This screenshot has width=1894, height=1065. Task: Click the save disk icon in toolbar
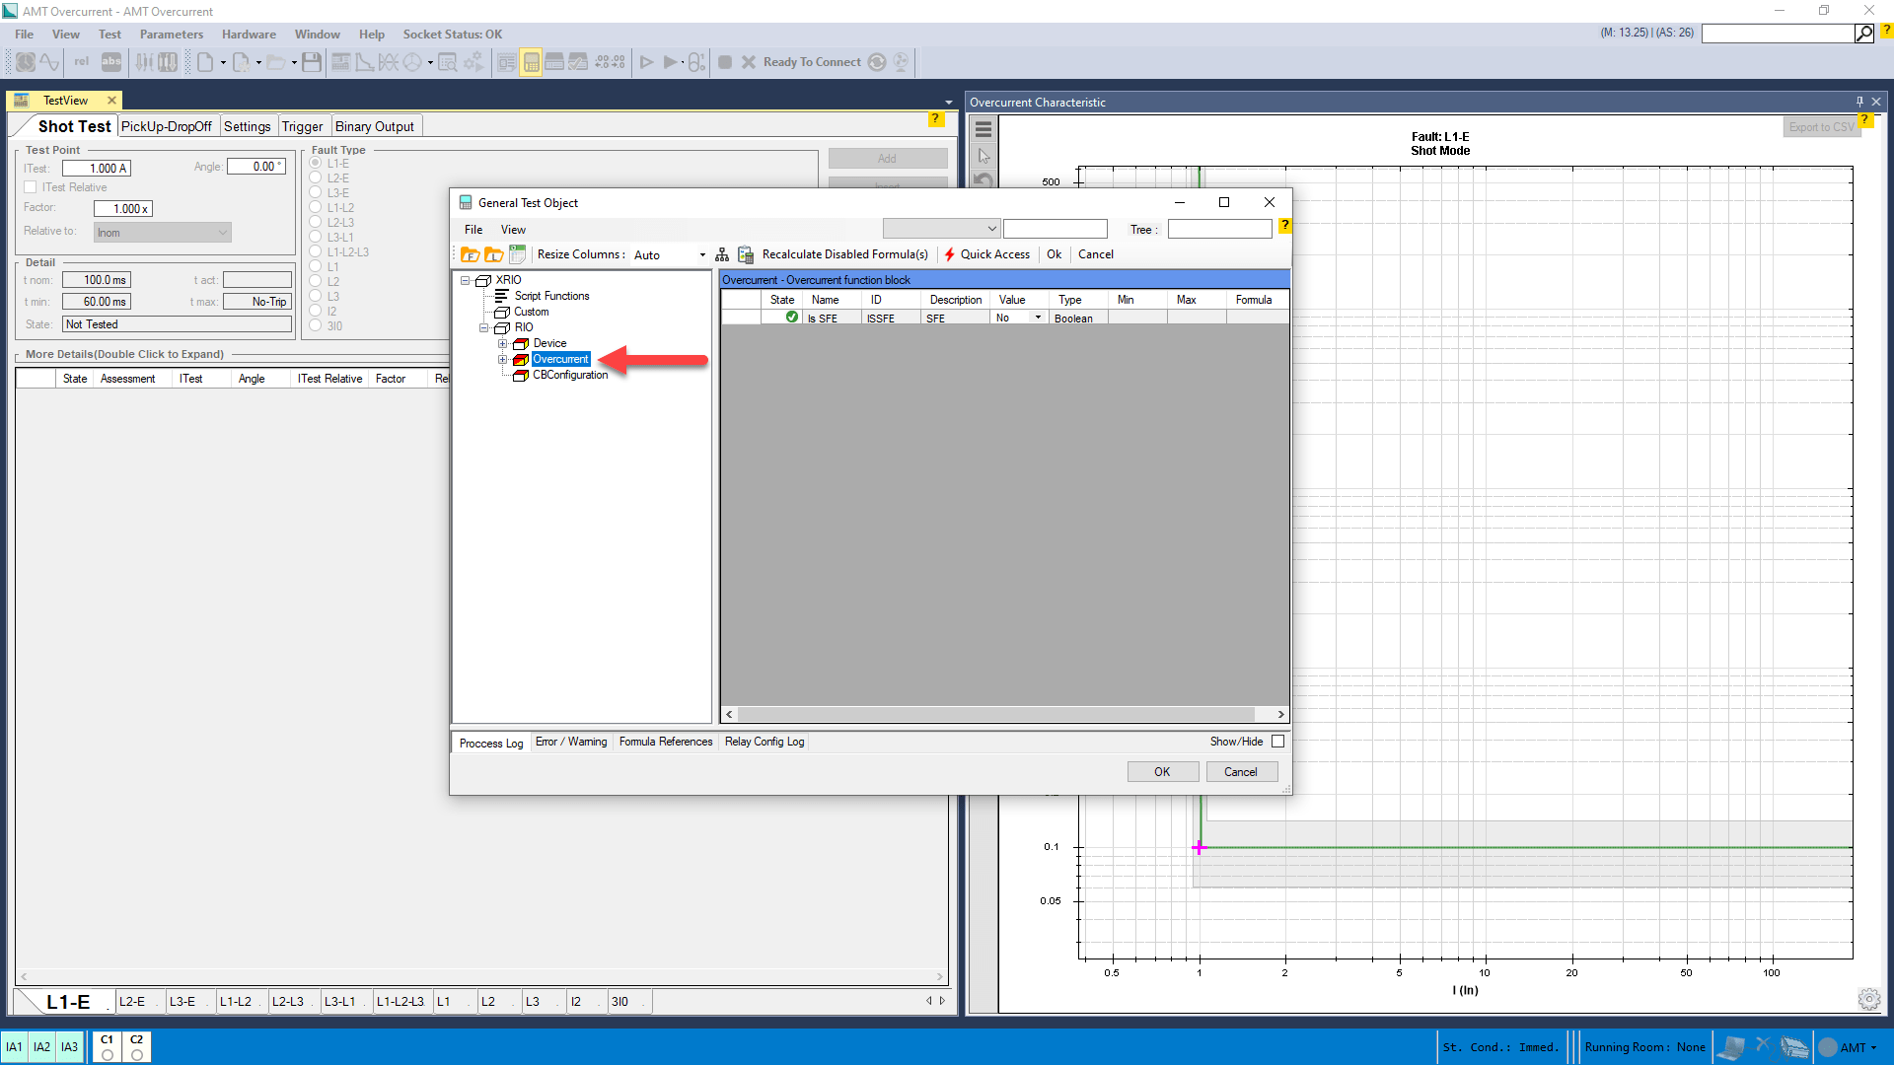[x=312, y=62]
